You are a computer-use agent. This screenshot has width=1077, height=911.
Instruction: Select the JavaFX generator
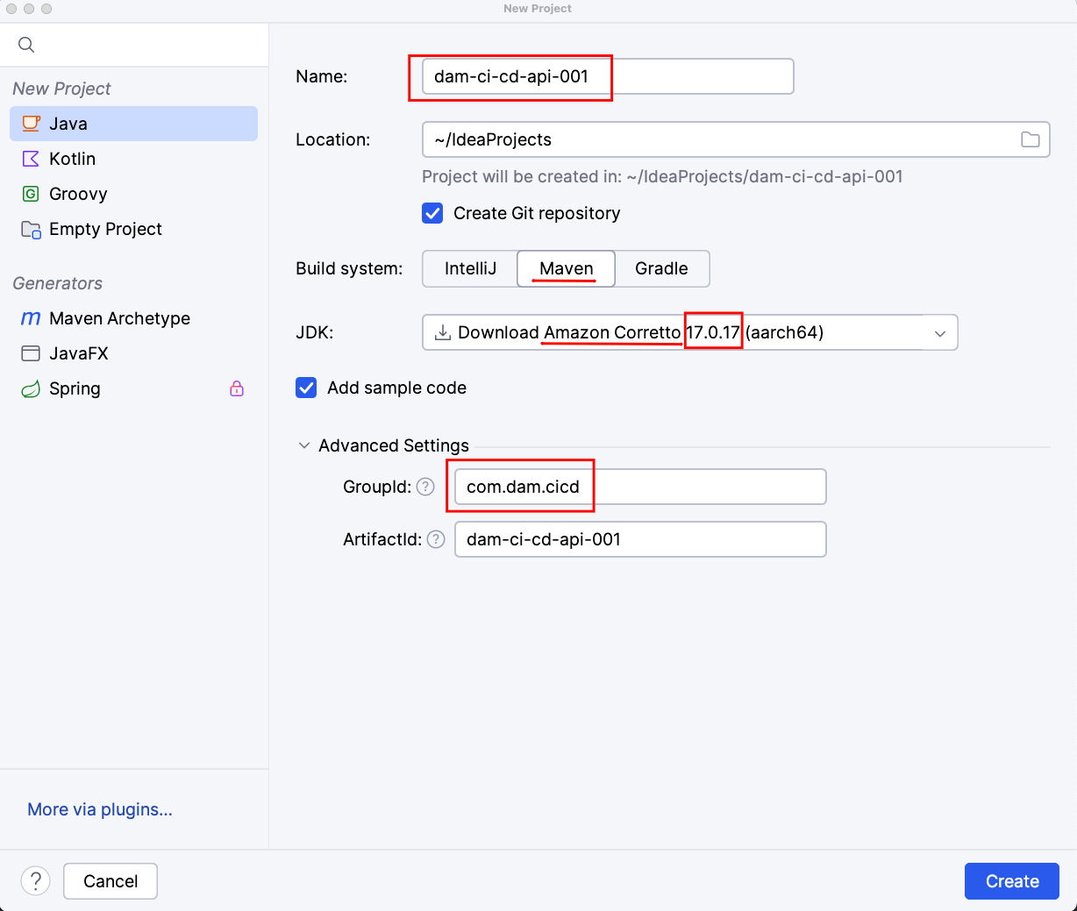(78, 353)
